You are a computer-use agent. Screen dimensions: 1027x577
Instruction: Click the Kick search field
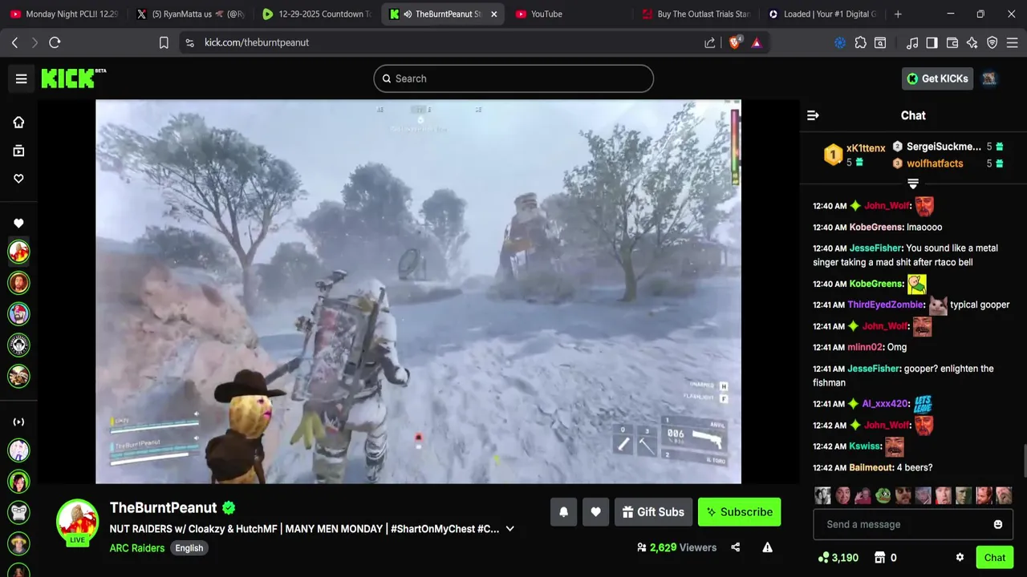click(513, 79)
